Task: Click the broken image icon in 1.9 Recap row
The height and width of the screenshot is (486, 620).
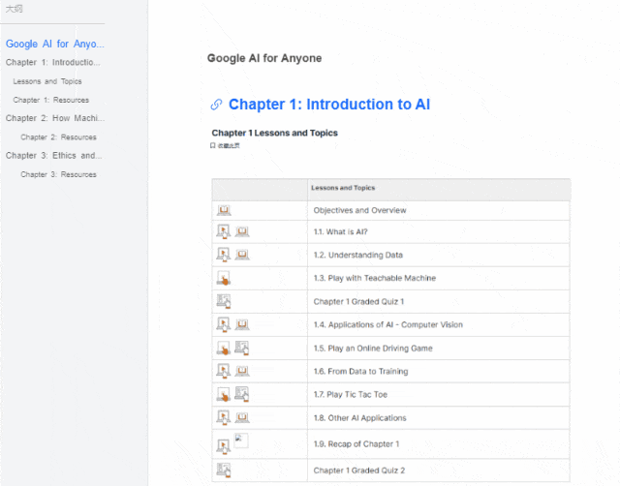Action: click(241, 440)
